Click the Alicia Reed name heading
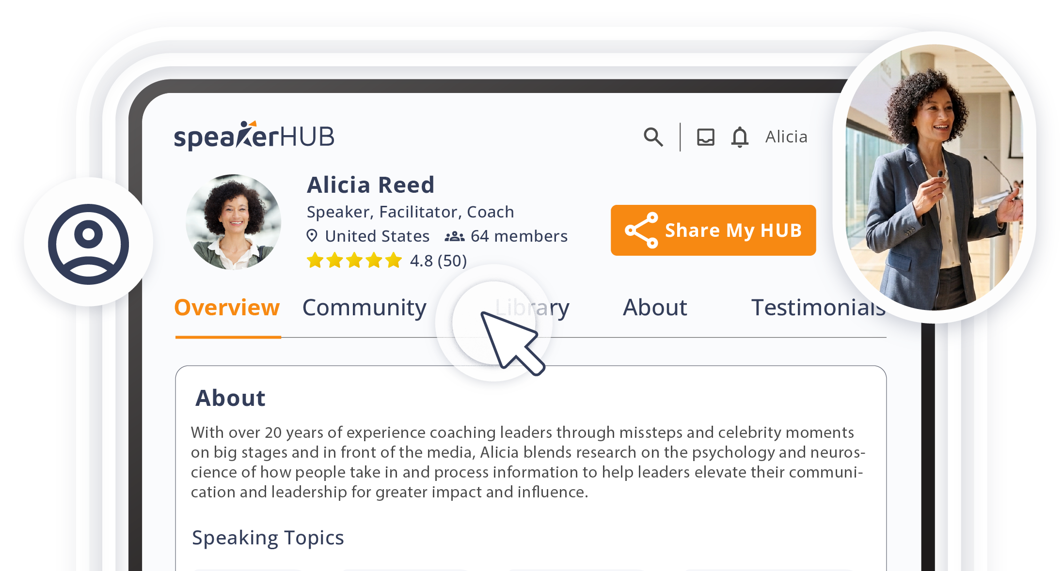This screenshot has height=571, width=1063. 371,185
